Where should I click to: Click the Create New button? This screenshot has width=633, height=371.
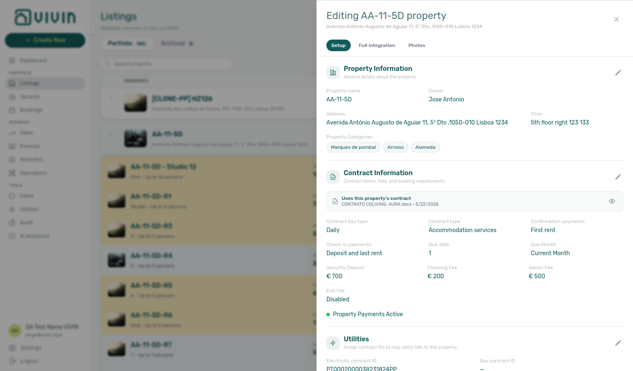[45, 40]
